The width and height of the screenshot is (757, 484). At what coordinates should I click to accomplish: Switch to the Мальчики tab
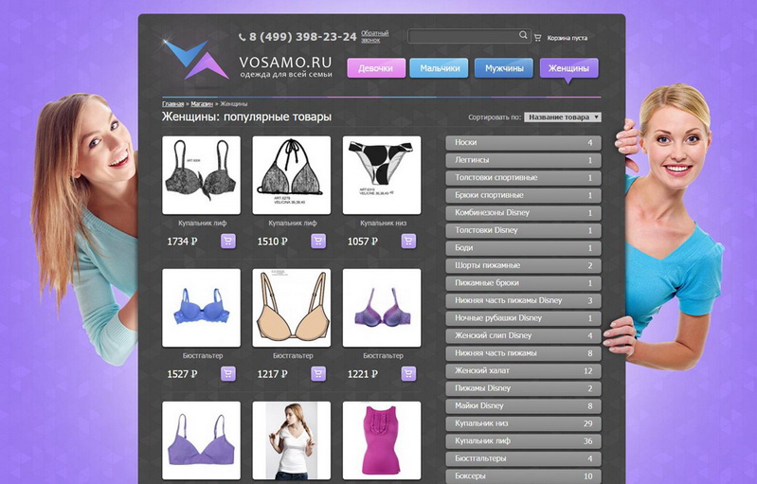pos(440,68)
